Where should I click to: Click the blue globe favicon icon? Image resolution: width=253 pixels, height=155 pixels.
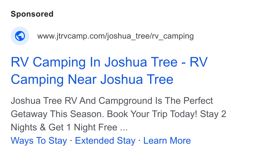[x=20, y=36]
